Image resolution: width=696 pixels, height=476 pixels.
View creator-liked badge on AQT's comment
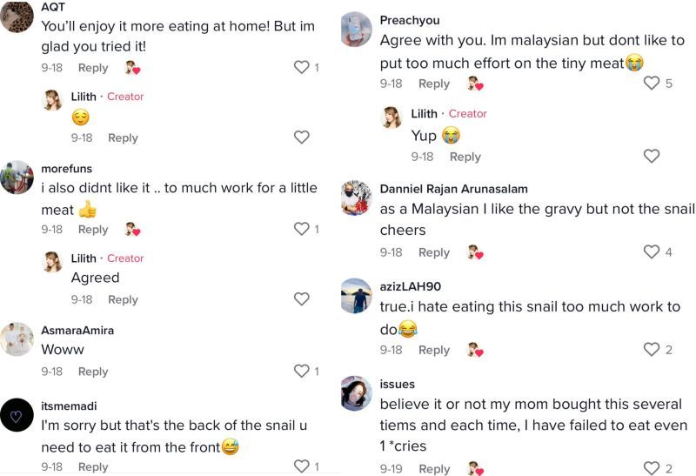click(x=132, y=68)
